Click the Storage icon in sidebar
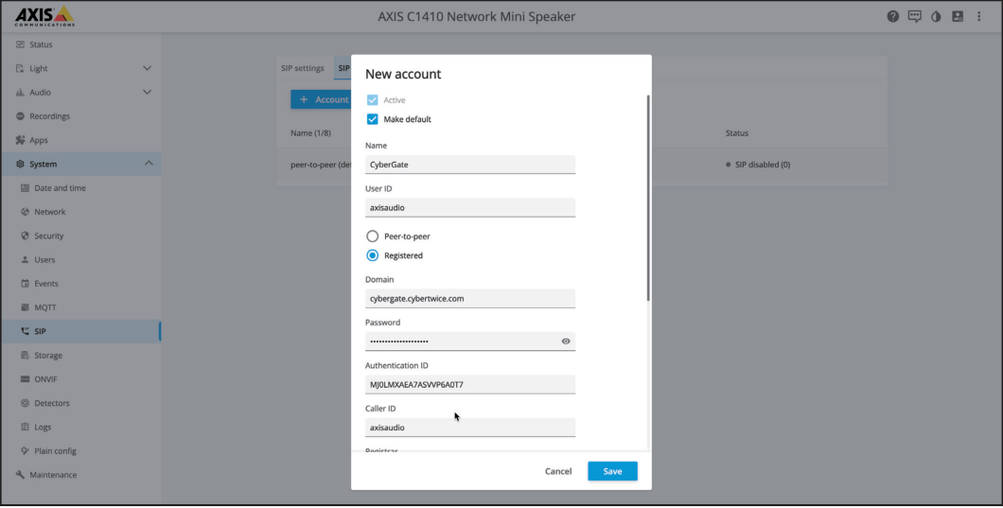 pyautogui.click(x=25, y=356)
